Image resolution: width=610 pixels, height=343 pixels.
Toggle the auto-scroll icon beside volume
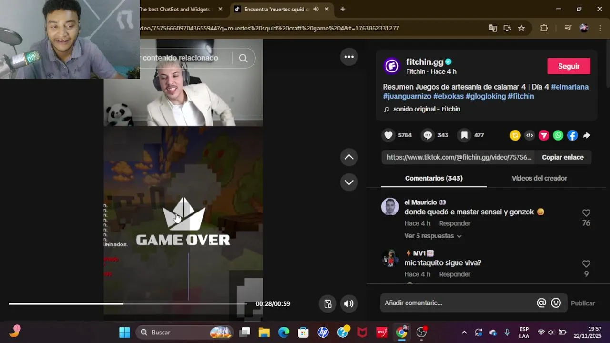(x=328, y=303)
